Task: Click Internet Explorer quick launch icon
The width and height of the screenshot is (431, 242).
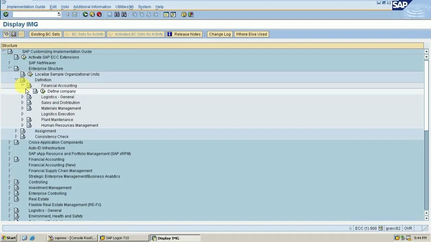Action: click(x=32, y=238)
